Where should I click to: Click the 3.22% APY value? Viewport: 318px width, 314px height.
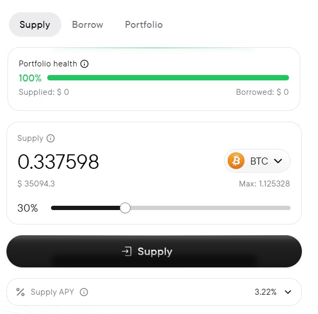[x=265, y=292]
